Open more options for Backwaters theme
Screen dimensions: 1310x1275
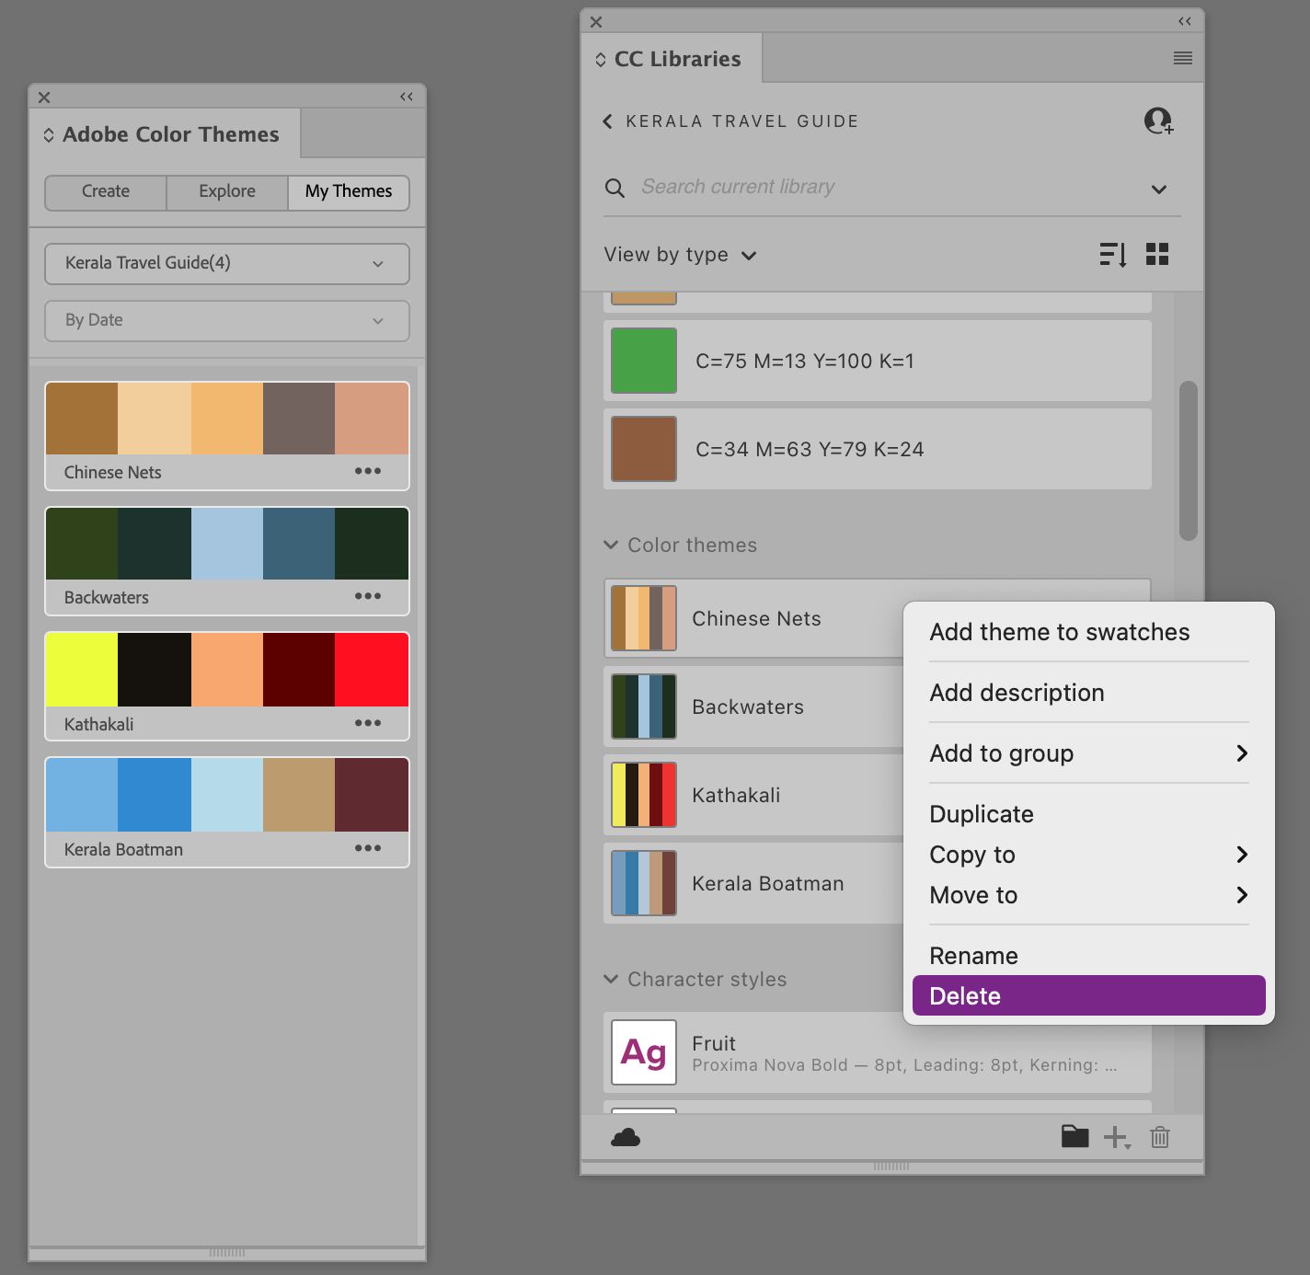point(368,596)
